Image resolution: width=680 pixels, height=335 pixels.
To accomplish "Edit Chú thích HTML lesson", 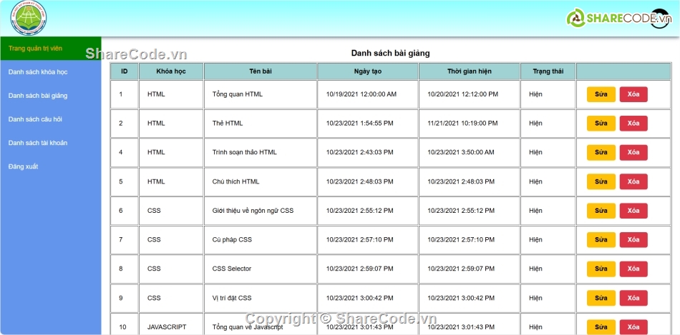I will point(601,181).
